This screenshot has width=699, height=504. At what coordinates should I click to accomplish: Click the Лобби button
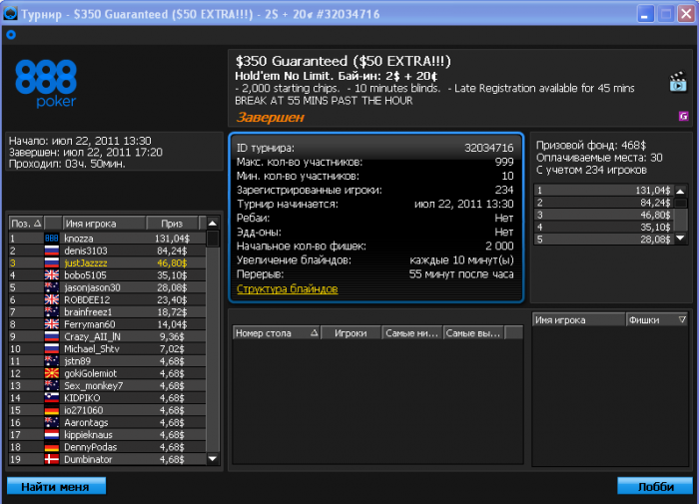pyautogui.click(x=655, y=486)
